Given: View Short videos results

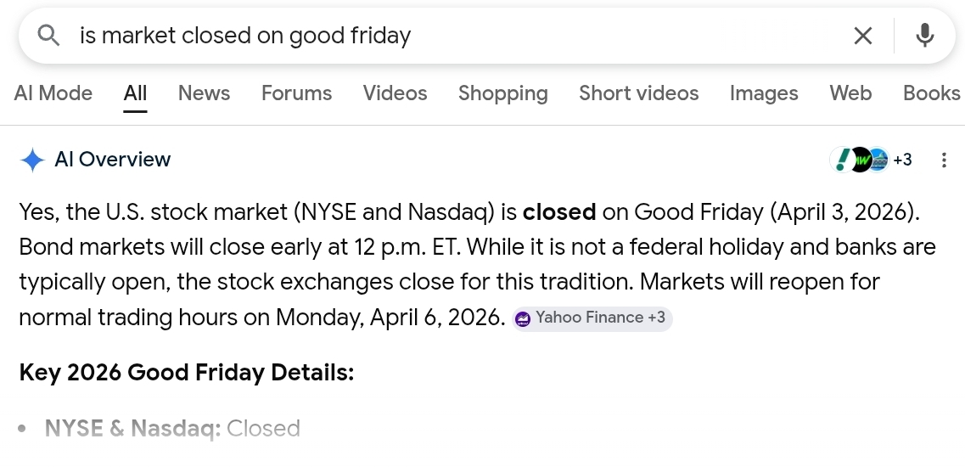Looking at the screenshot, I should point(638,93).
